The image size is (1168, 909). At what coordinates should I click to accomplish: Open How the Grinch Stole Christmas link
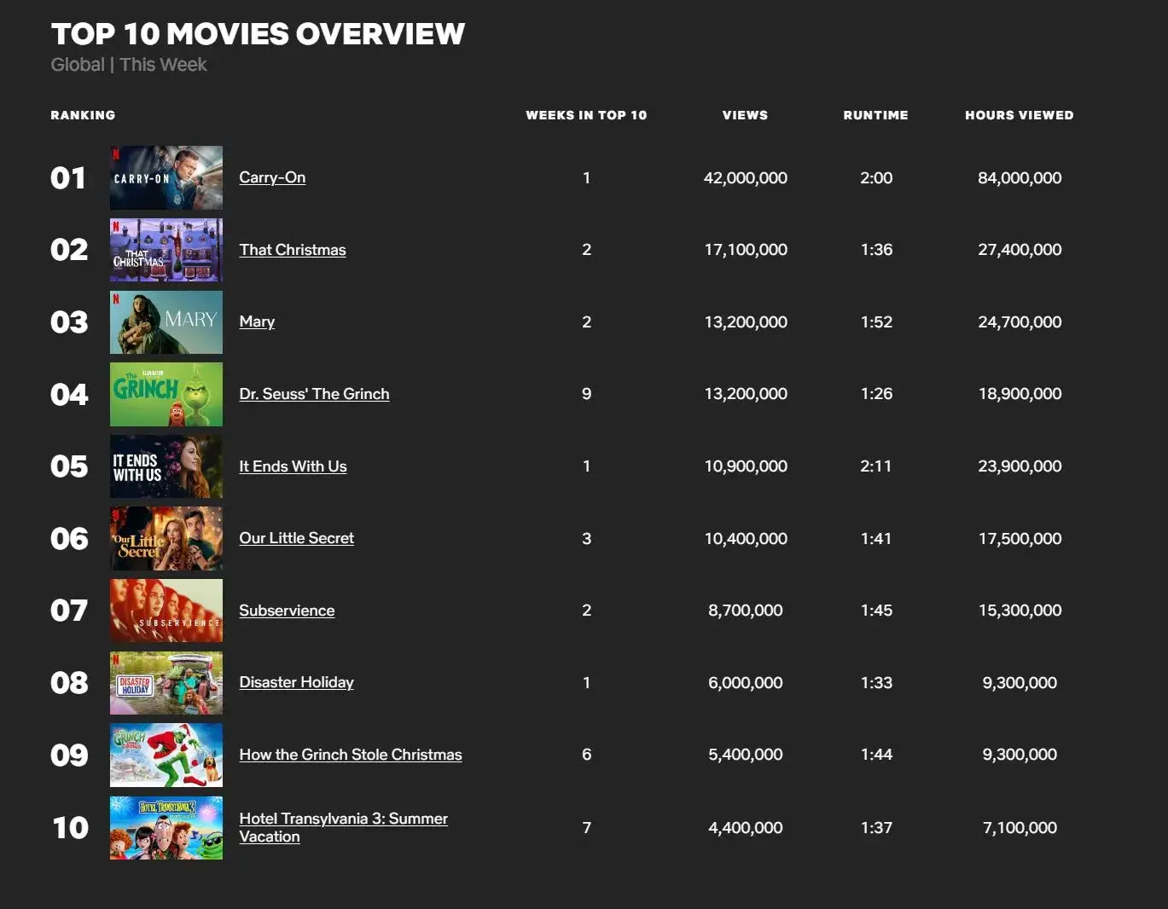click(x=351, y=755)
